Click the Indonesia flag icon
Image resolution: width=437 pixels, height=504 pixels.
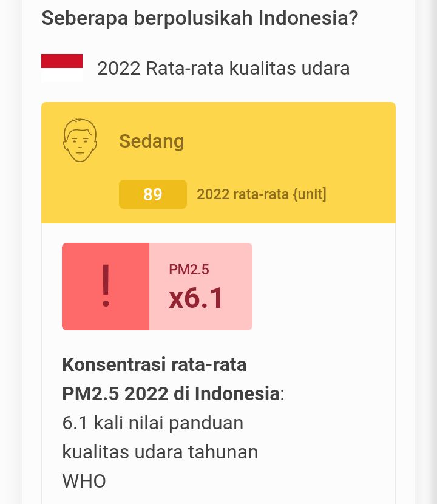click(62, 68)
